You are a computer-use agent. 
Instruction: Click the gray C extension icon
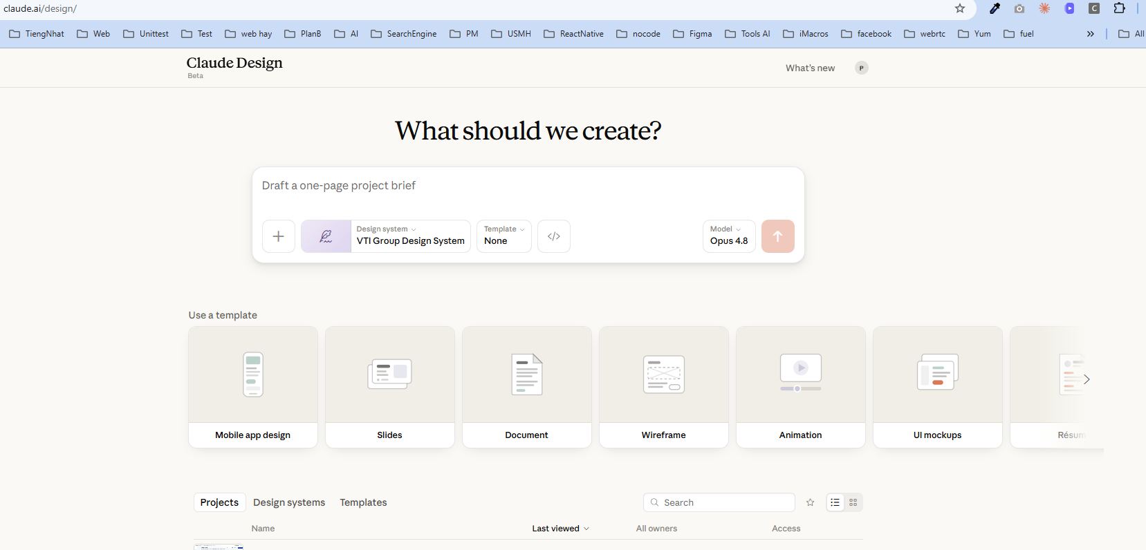[1094, 8]
